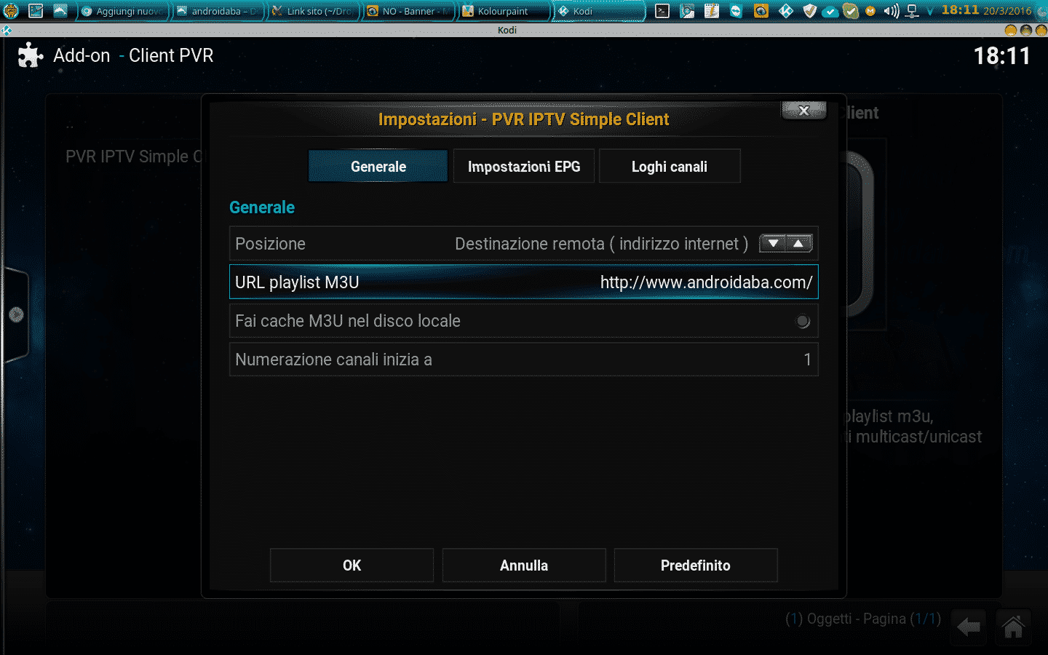Screen dimensions: 1048x655
Task: Click the "Destinazione remota ( indirizzo internet )" value
Action: [601, 244]
